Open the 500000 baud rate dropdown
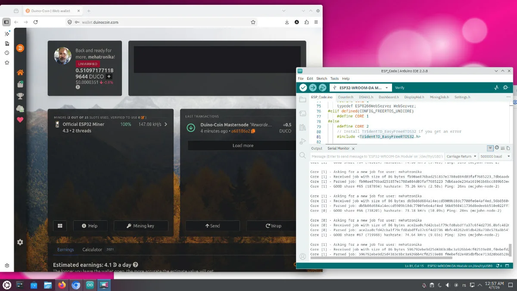Viewport: 517px width, 291px height. tap(495, 156)
